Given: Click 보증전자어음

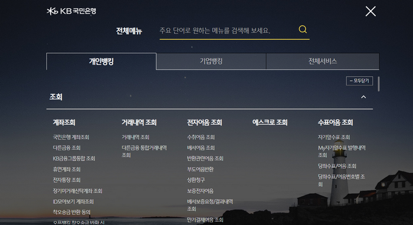Looking at the screenshot, I should pos(200,191).
